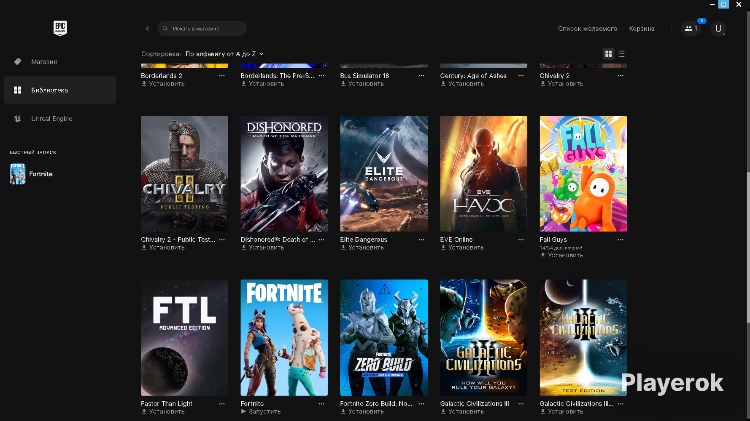This screenshot has height=421, width=750.
Task: Open more options for Bus Simulator 18
Action: coord(421,76)
